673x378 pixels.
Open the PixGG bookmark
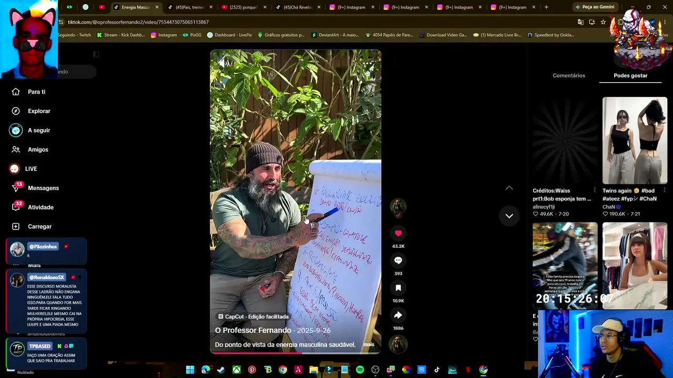point(192,35)
